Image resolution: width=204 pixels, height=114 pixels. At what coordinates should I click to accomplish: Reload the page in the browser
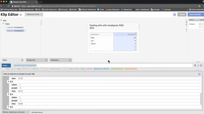[x=9, y=6]
